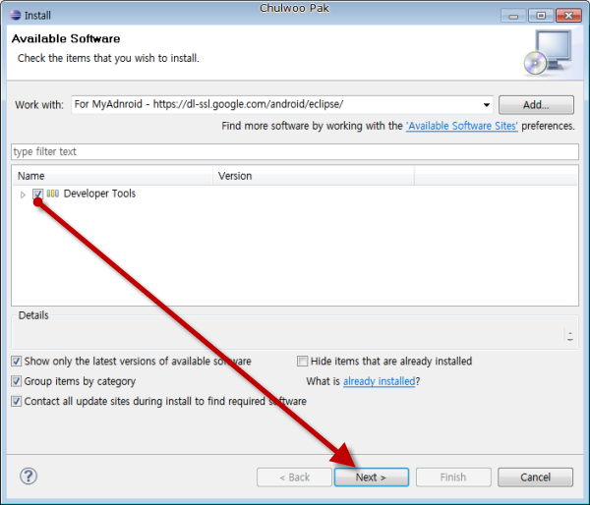Open the help question mark icon

(29, 477)
